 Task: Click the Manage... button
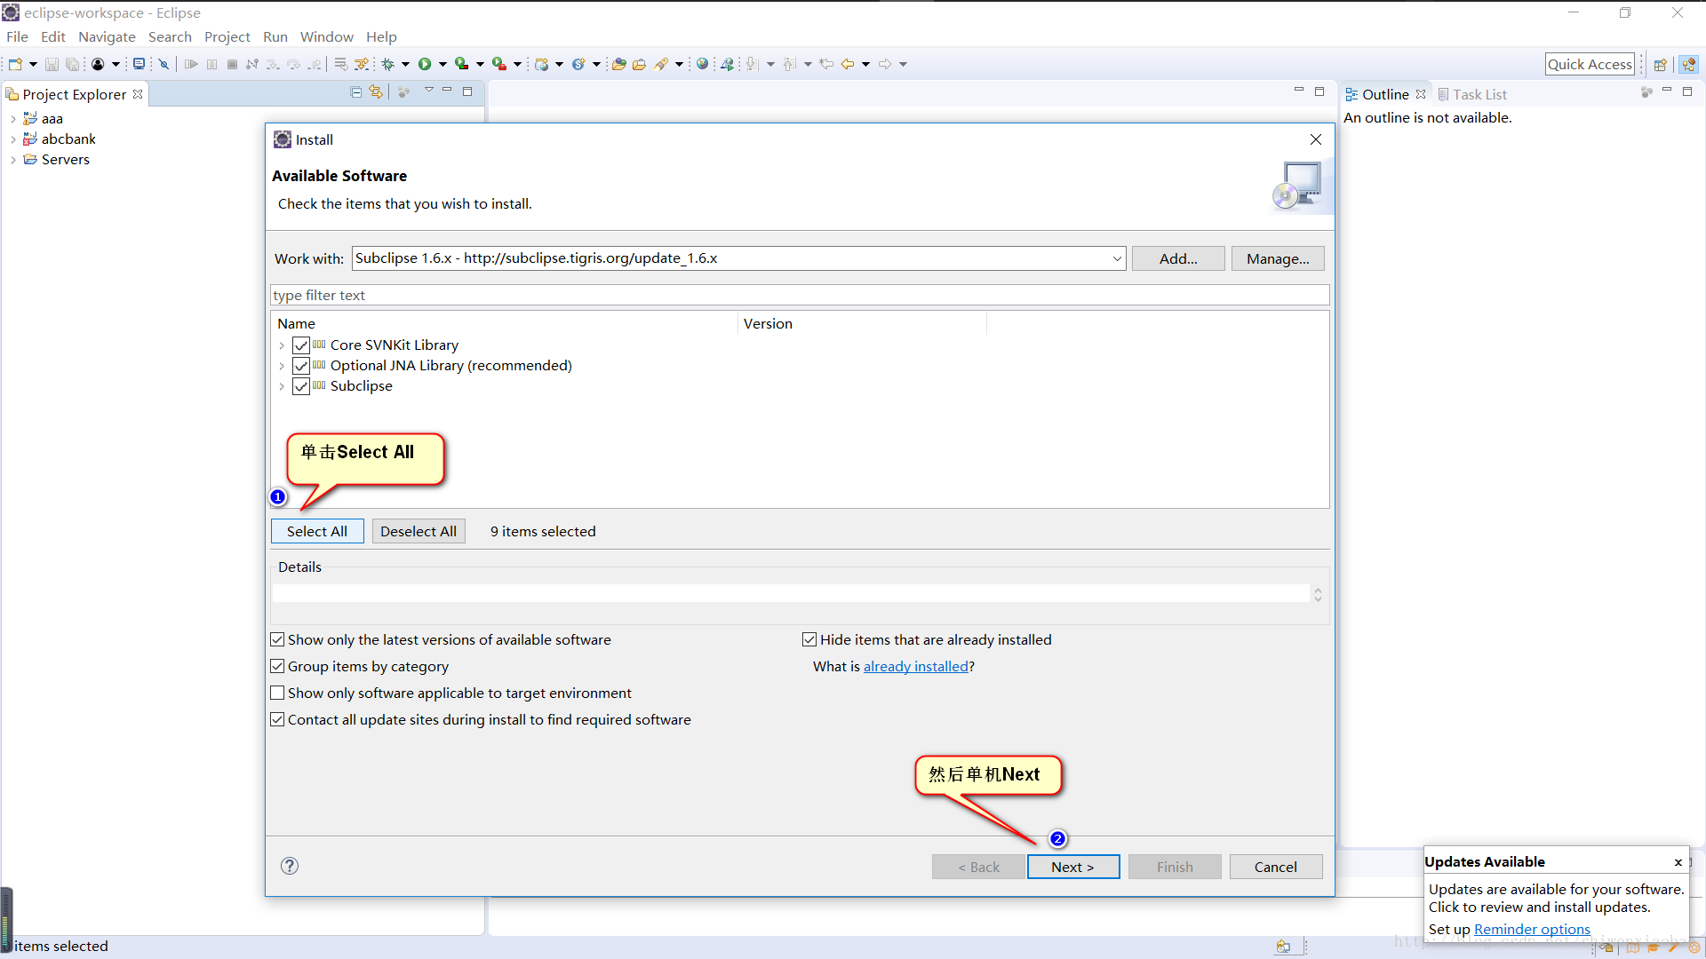(x=1278, y=258)
